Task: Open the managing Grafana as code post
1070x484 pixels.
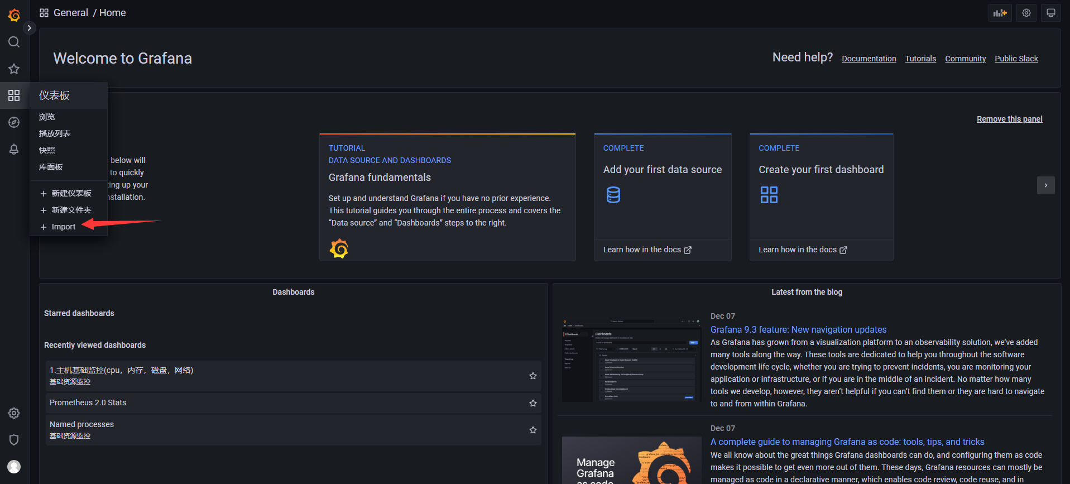Action: click(847, 442)
